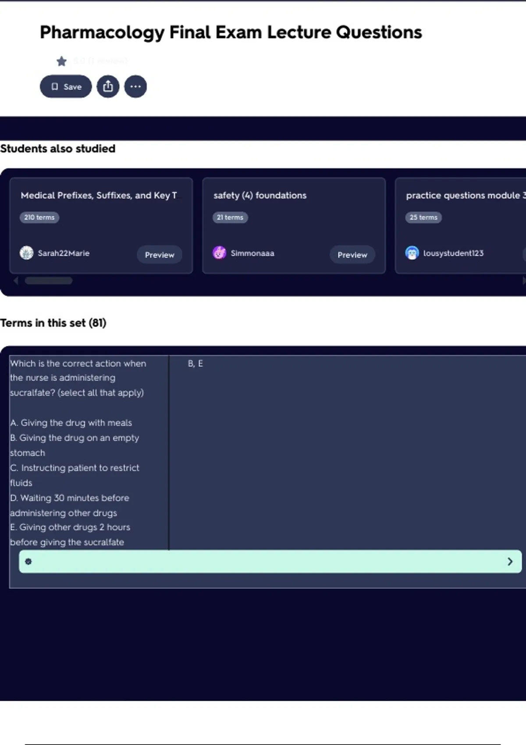
Task: Click the Sarah22Marie username
Action: tap(64, 253)
